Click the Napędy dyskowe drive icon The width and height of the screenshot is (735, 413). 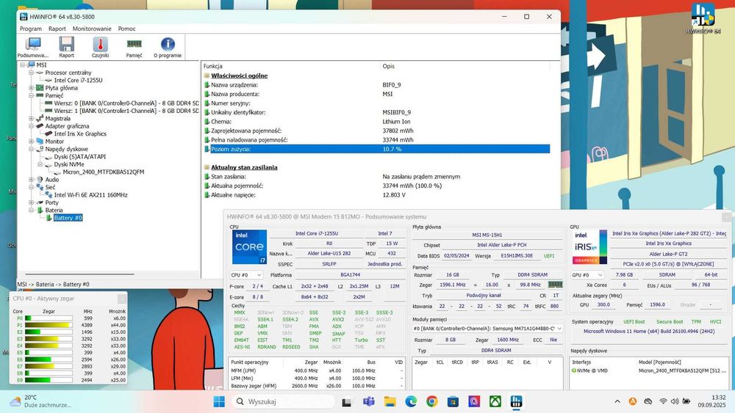pyautogui.click(x=40, y=149)
